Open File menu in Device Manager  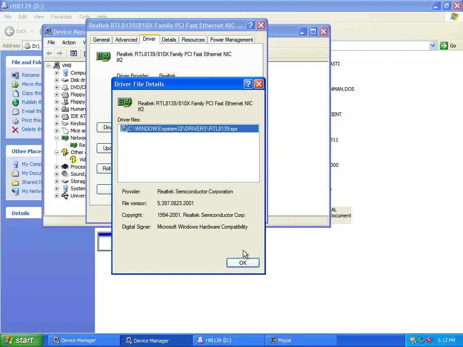click(51, 42)
